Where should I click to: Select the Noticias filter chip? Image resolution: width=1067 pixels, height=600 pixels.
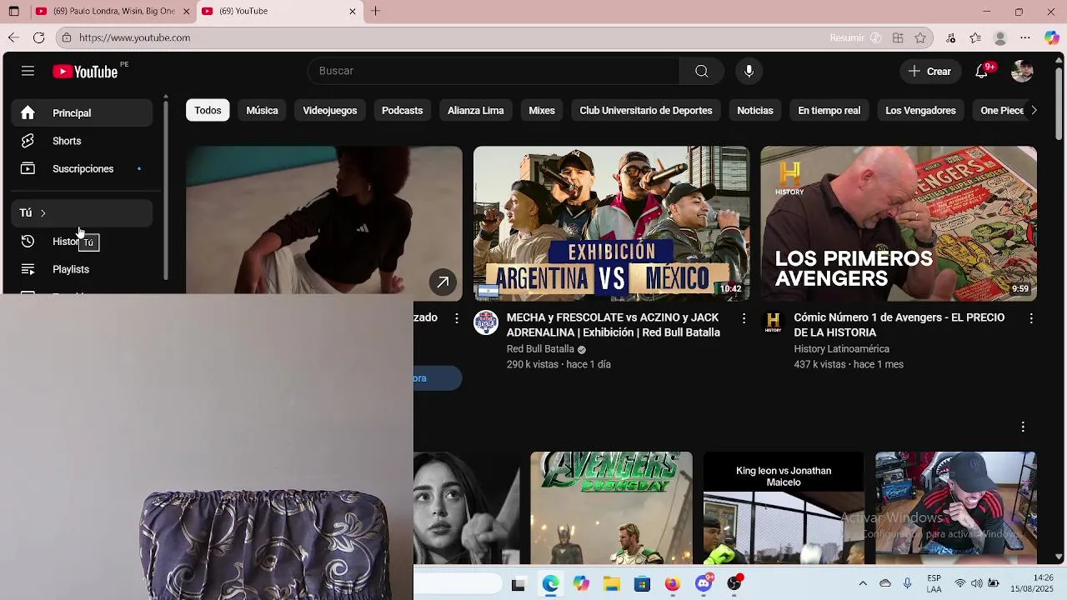(x=755, y=110)
